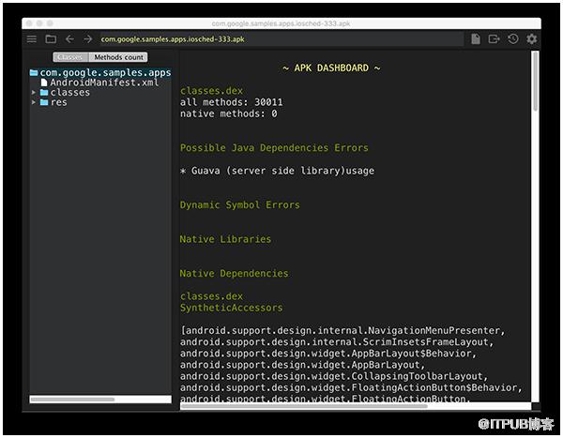Click 'Possible Java Dependencies Errors' heading
563x438 pixels.
tap(274, 148)
